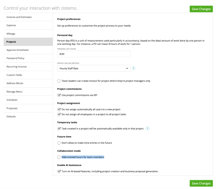
Task: Open Mileage settings section
Action: coord(28,33)
